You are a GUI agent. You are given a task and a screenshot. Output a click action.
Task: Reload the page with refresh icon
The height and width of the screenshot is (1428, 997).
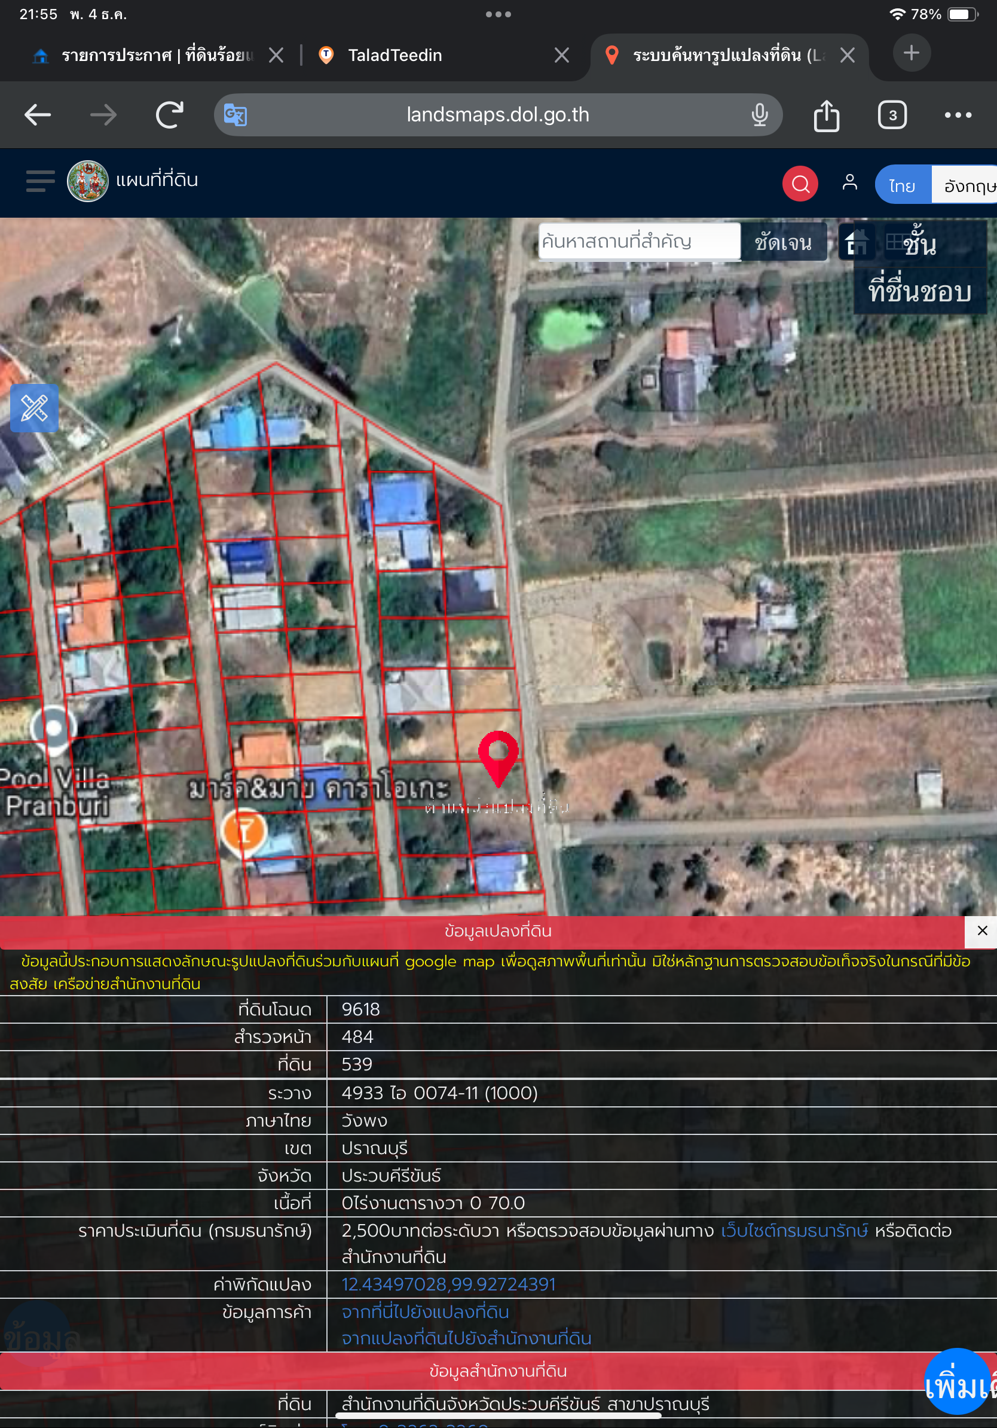coord(170,115)
